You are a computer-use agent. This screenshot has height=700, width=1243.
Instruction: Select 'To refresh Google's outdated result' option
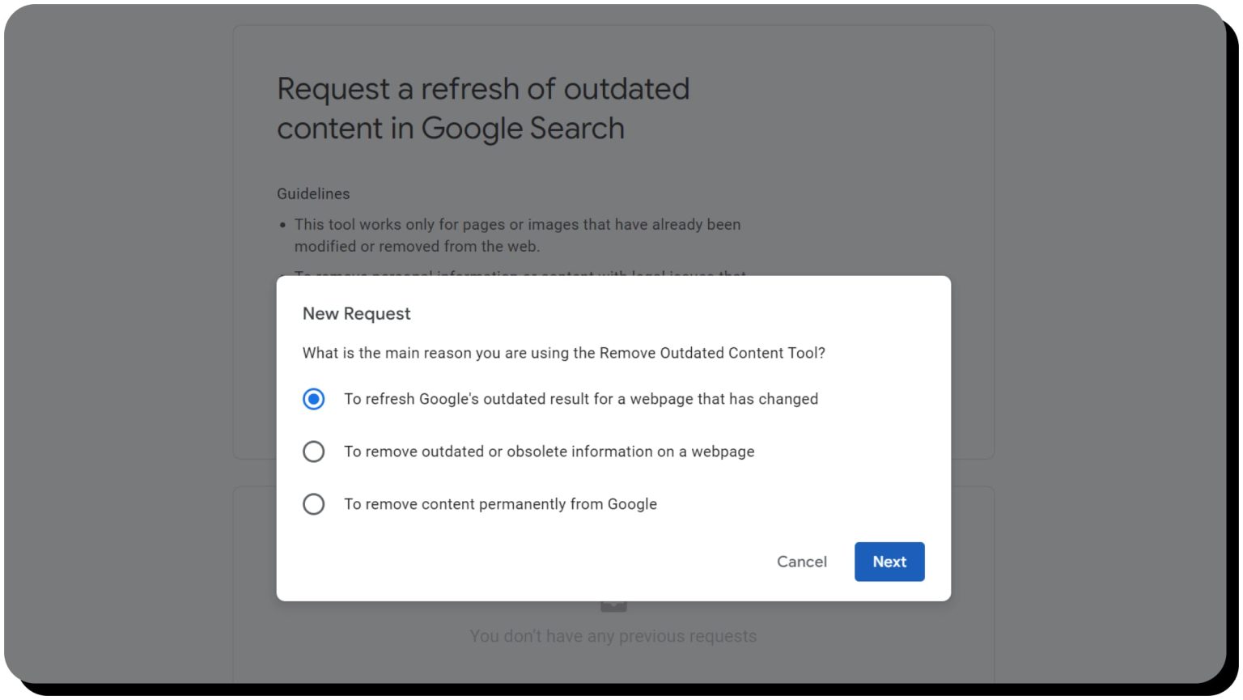coord(314,398)
